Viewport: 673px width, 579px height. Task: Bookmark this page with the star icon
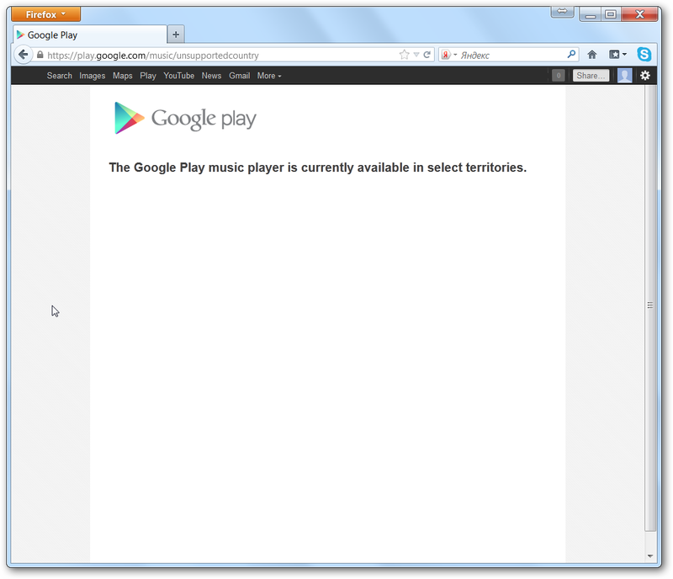click(403, 54)
